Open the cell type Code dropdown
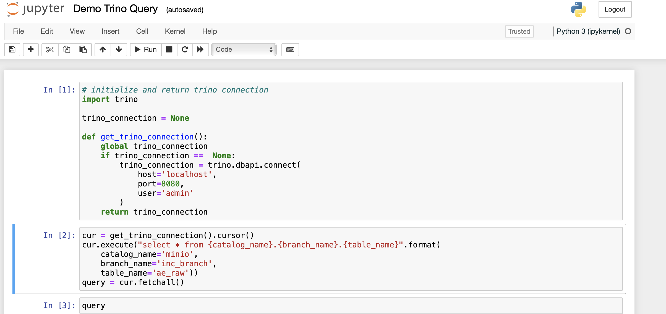Image resolution: width=666 pixels, height=314 pixels. tap(244, 49)
